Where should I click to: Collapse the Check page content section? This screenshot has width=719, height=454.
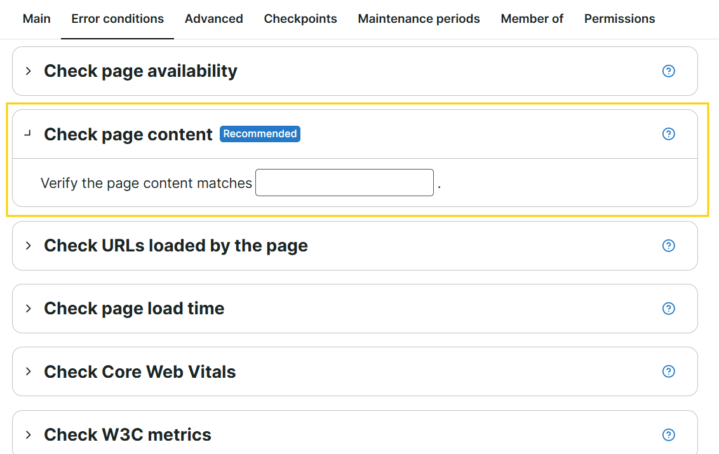tap(29, 134)
